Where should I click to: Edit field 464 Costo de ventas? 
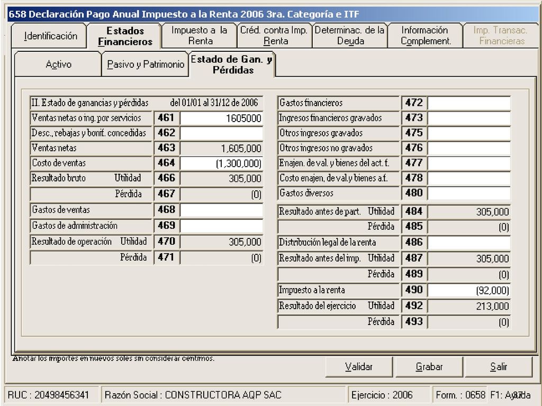(222, 163)
